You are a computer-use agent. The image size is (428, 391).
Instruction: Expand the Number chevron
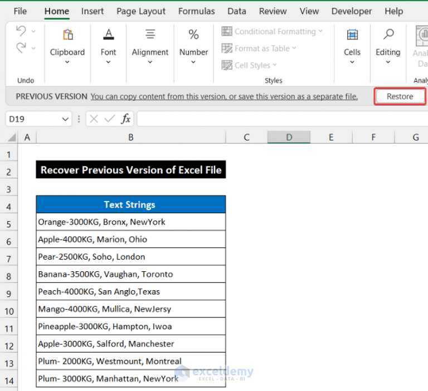coord(193,62)
